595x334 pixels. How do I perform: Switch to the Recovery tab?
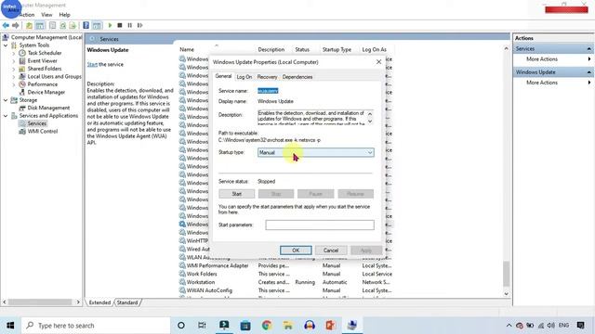(267, 77)
